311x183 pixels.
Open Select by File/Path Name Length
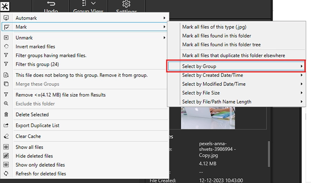(x=236, y=102)
